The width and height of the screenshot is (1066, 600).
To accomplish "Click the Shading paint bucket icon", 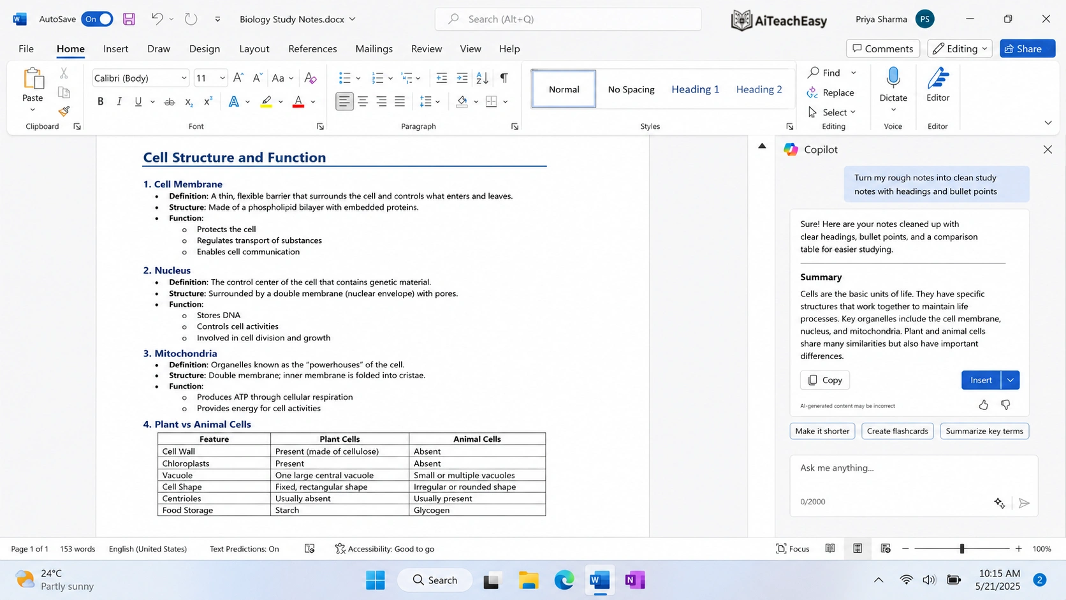I will [462, 101].
